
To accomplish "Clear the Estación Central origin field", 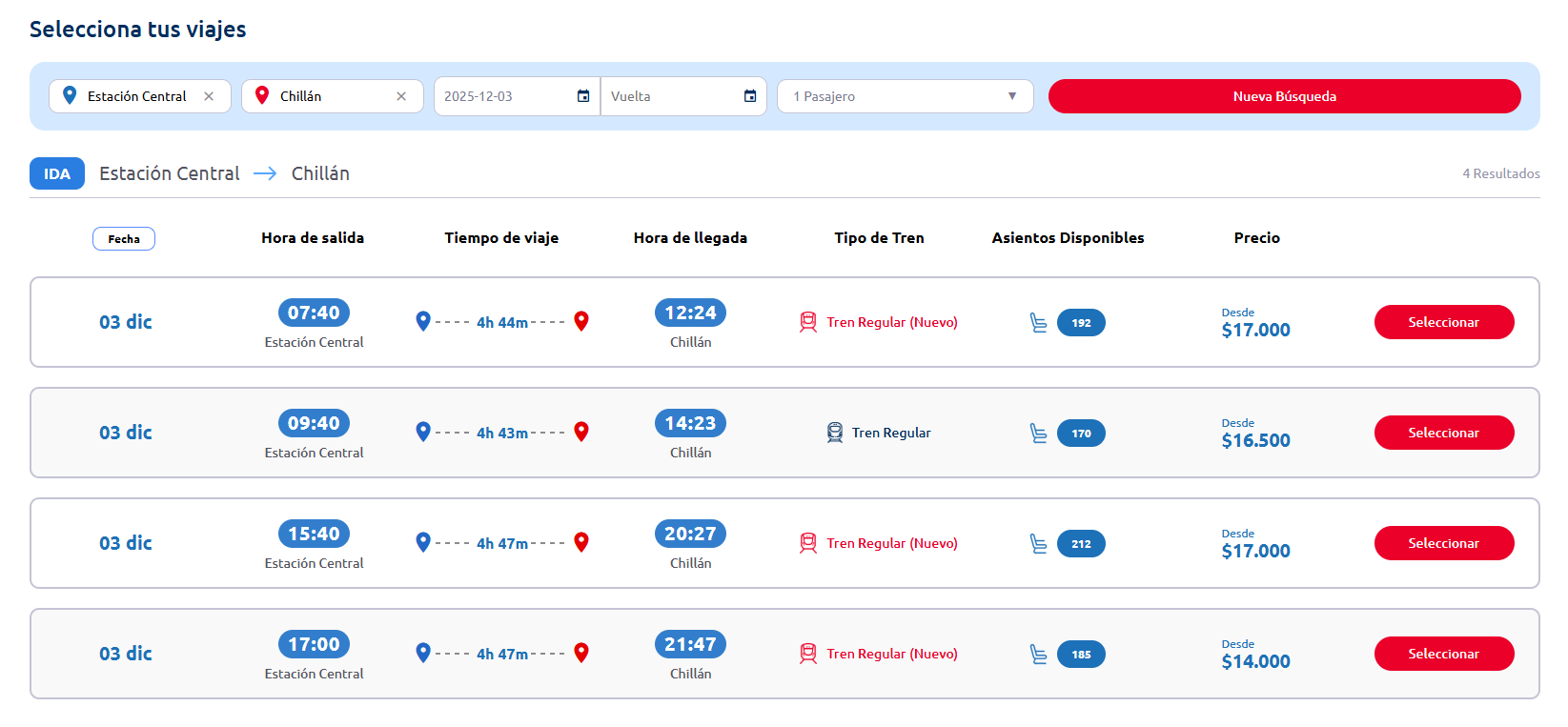I will 209,96.
